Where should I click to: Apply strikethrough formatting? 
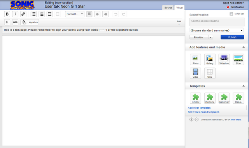(x=15, y=22)
